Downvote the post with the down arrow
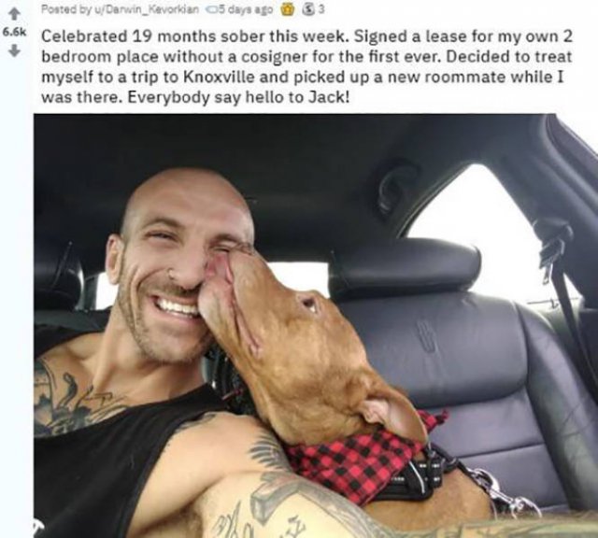The image size is (598, 538). (13, 50)
